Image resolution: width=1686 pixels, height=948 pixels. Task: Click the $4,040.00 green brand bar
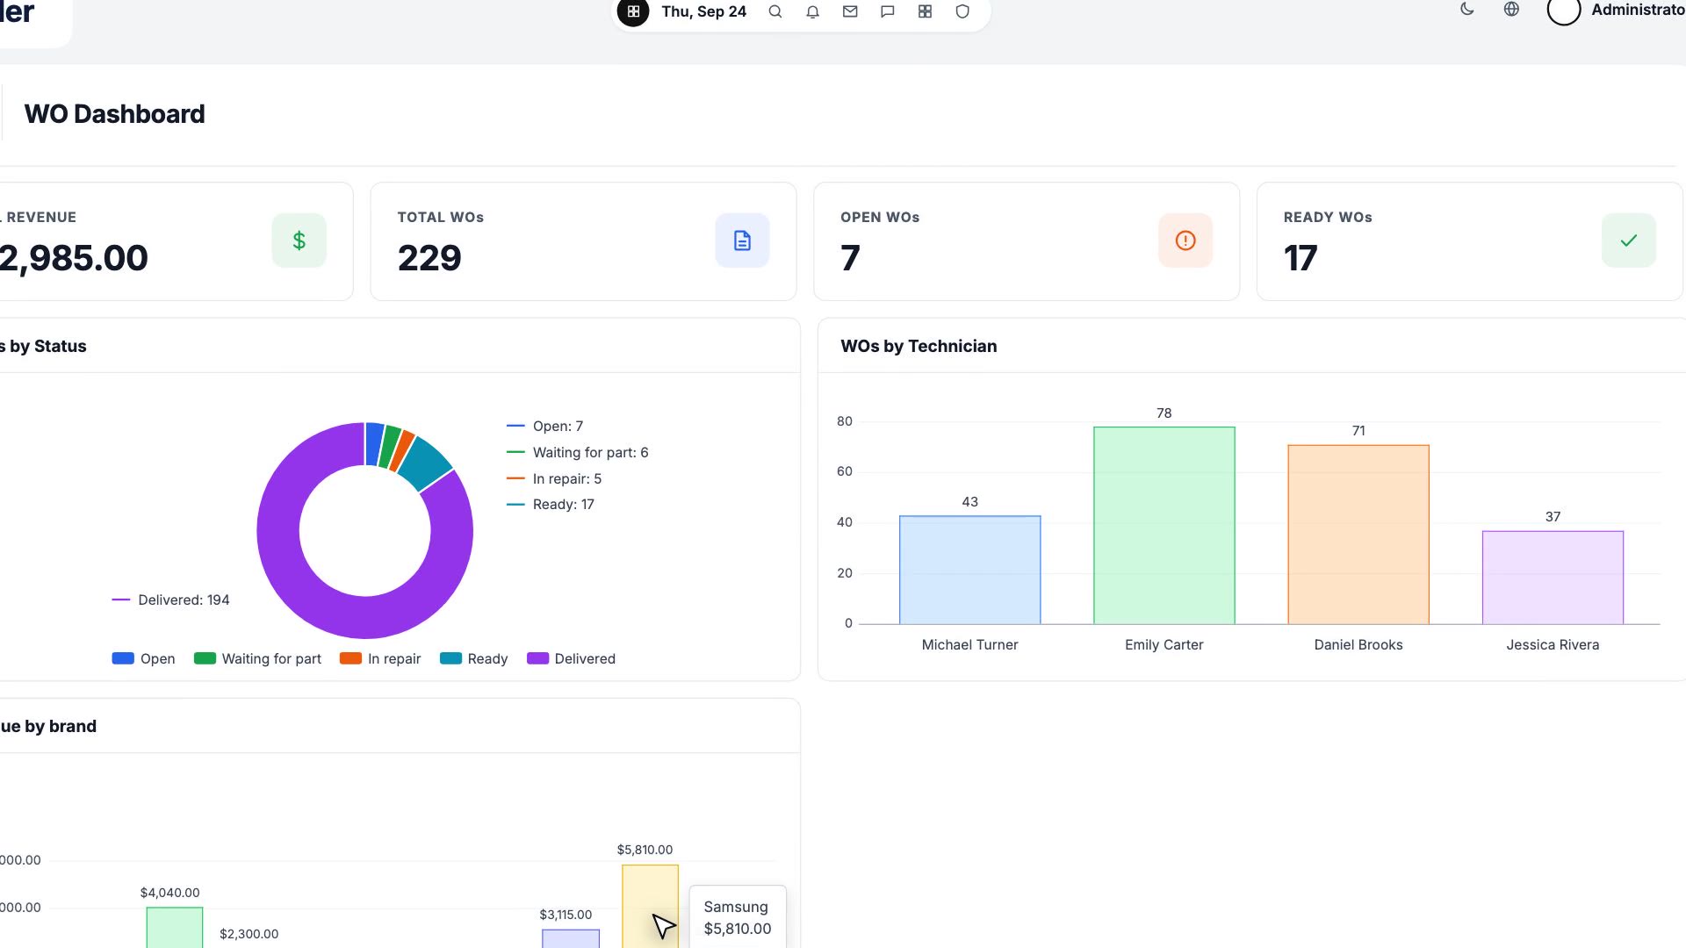[x=174, y=928]
